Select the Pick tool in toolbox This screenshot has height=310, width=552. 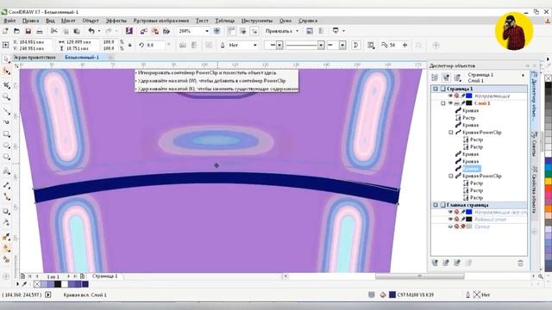point(6,59)
